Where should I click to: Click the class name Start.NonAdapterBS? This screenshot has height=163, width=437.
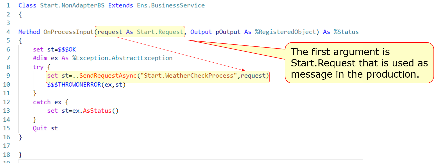coord(72,5)
